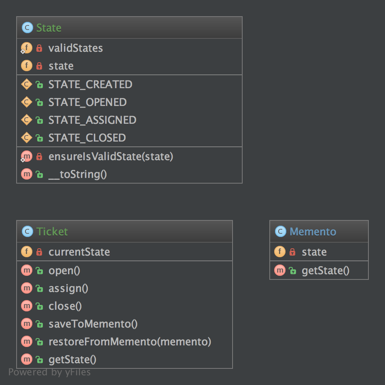Select the assign() method in Ticket
Screen dimensions: 385x385
click(68, 288)
